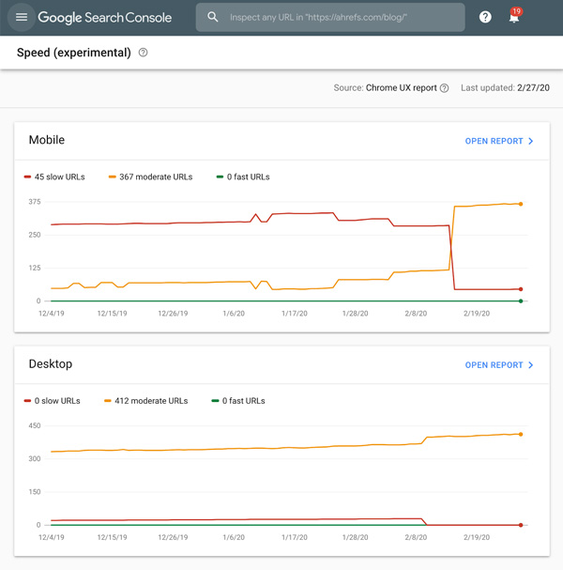Click the search magnifier icon
Screen dimensions: 563x570
click(212, 17)
